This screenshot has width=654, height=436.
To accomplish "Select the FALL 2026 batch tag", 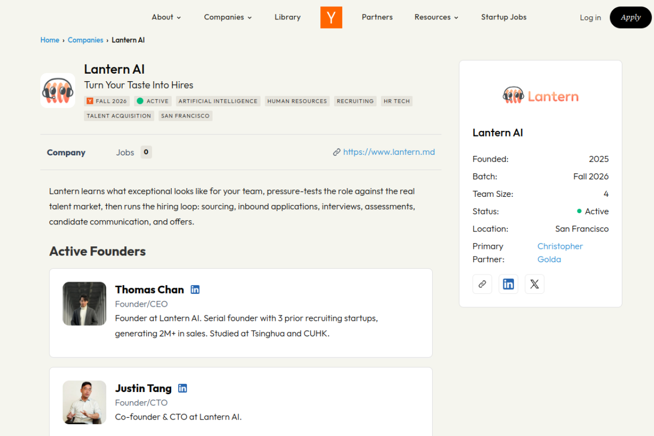I will click(x=107, y=101).
